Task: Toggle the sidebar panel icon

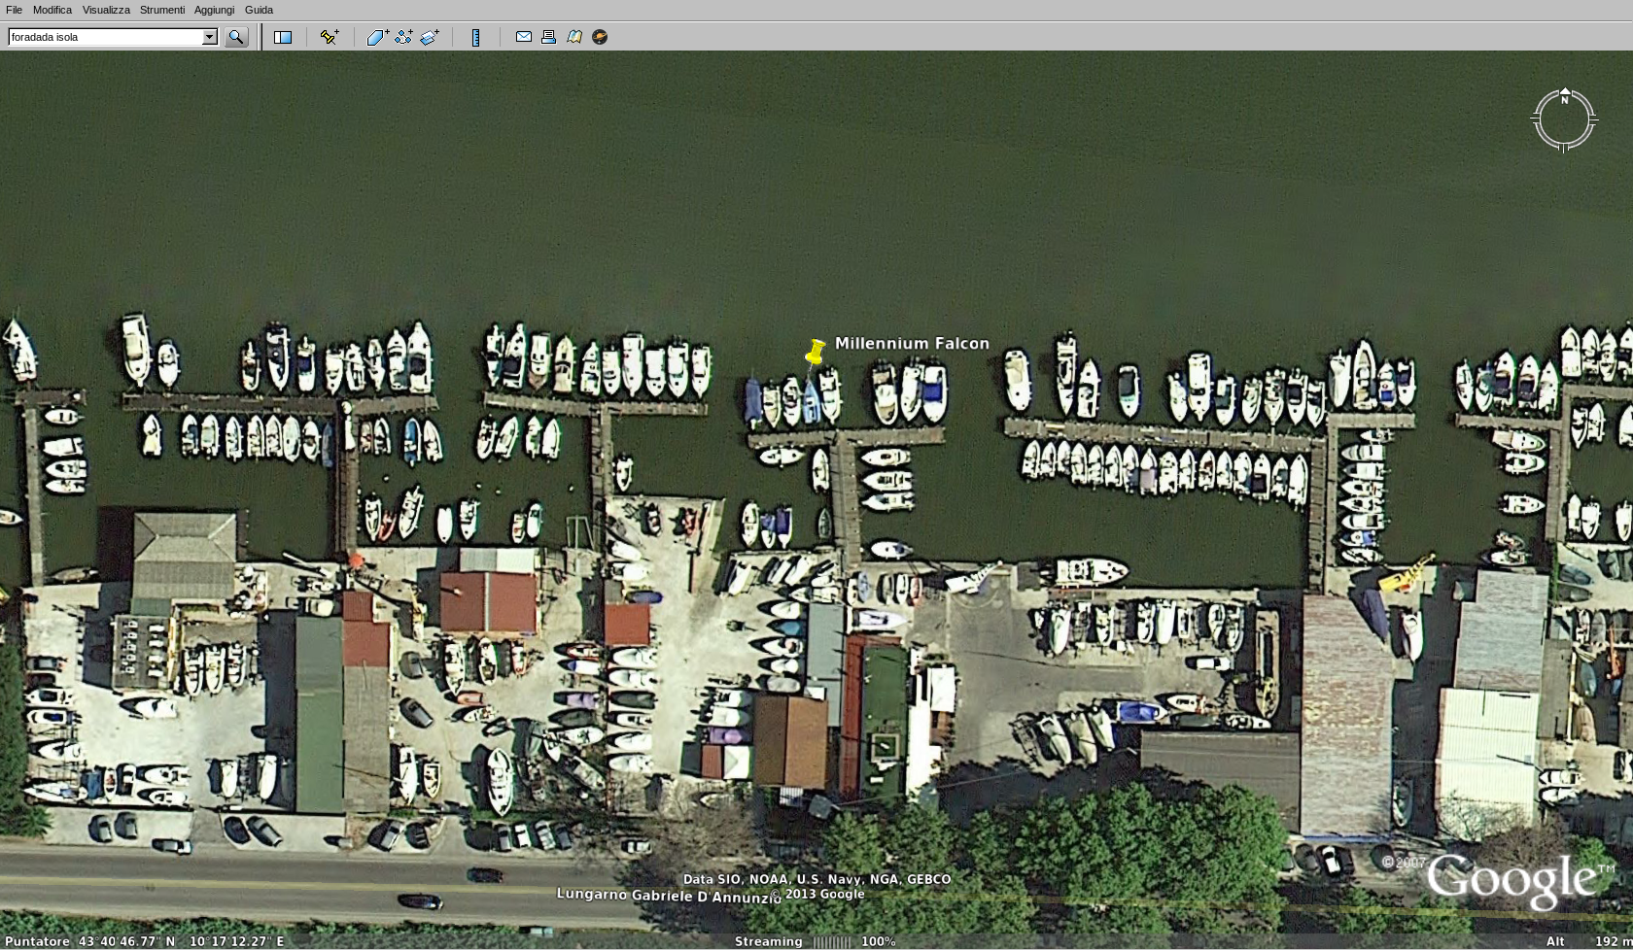Action: [x=283, y=37]
